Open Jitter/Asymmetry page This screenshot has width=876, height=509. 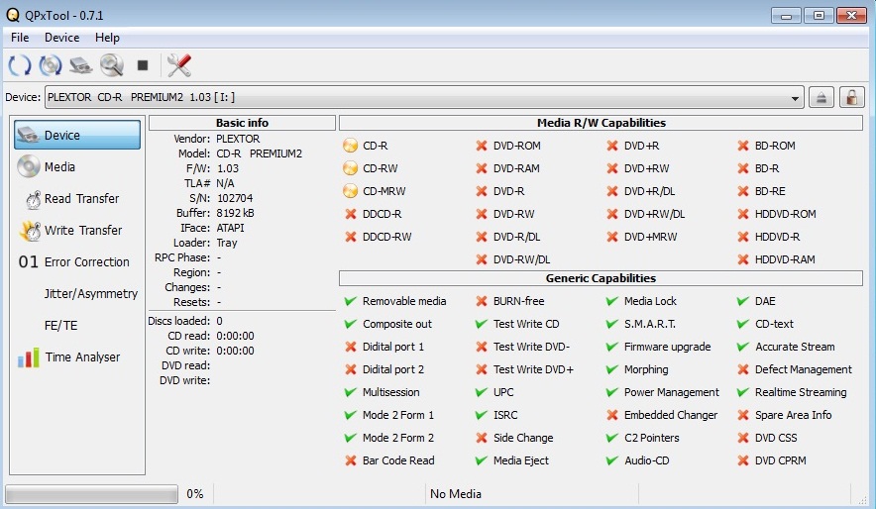pos(77,293)
